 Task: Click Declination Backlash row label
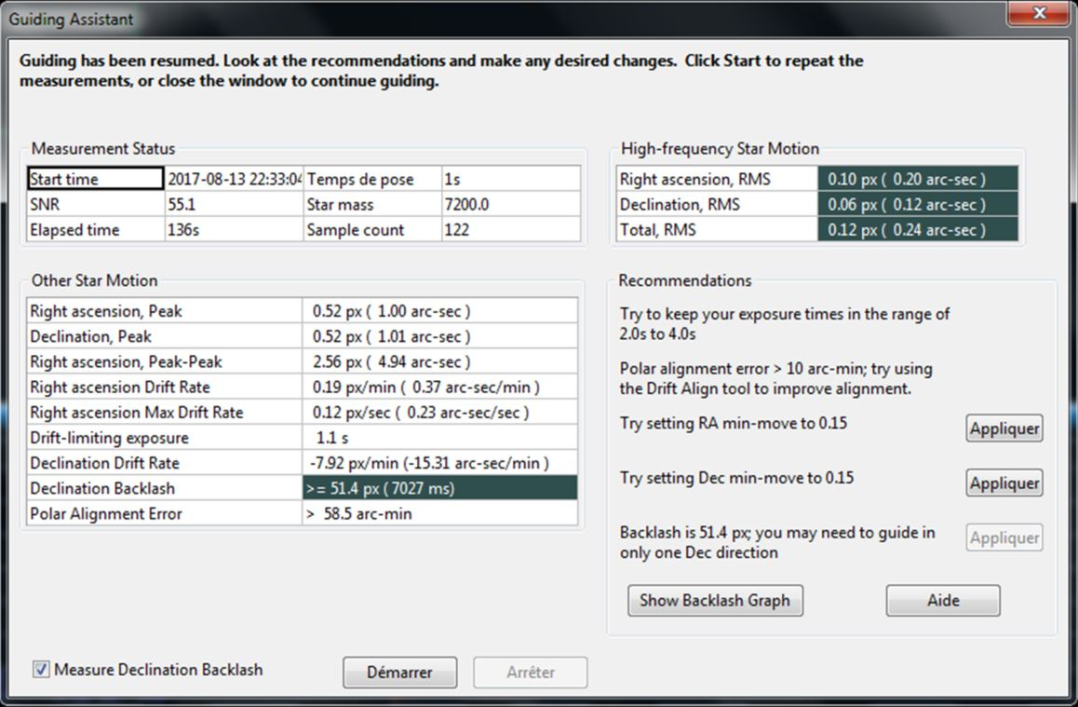pyautogui.click(x=165, y=488)
